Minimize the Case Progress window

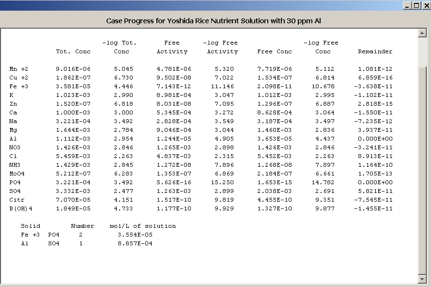point(407,5)
